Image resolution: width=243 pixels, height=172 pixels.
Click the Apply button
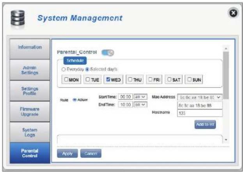[x=67, y=153]
